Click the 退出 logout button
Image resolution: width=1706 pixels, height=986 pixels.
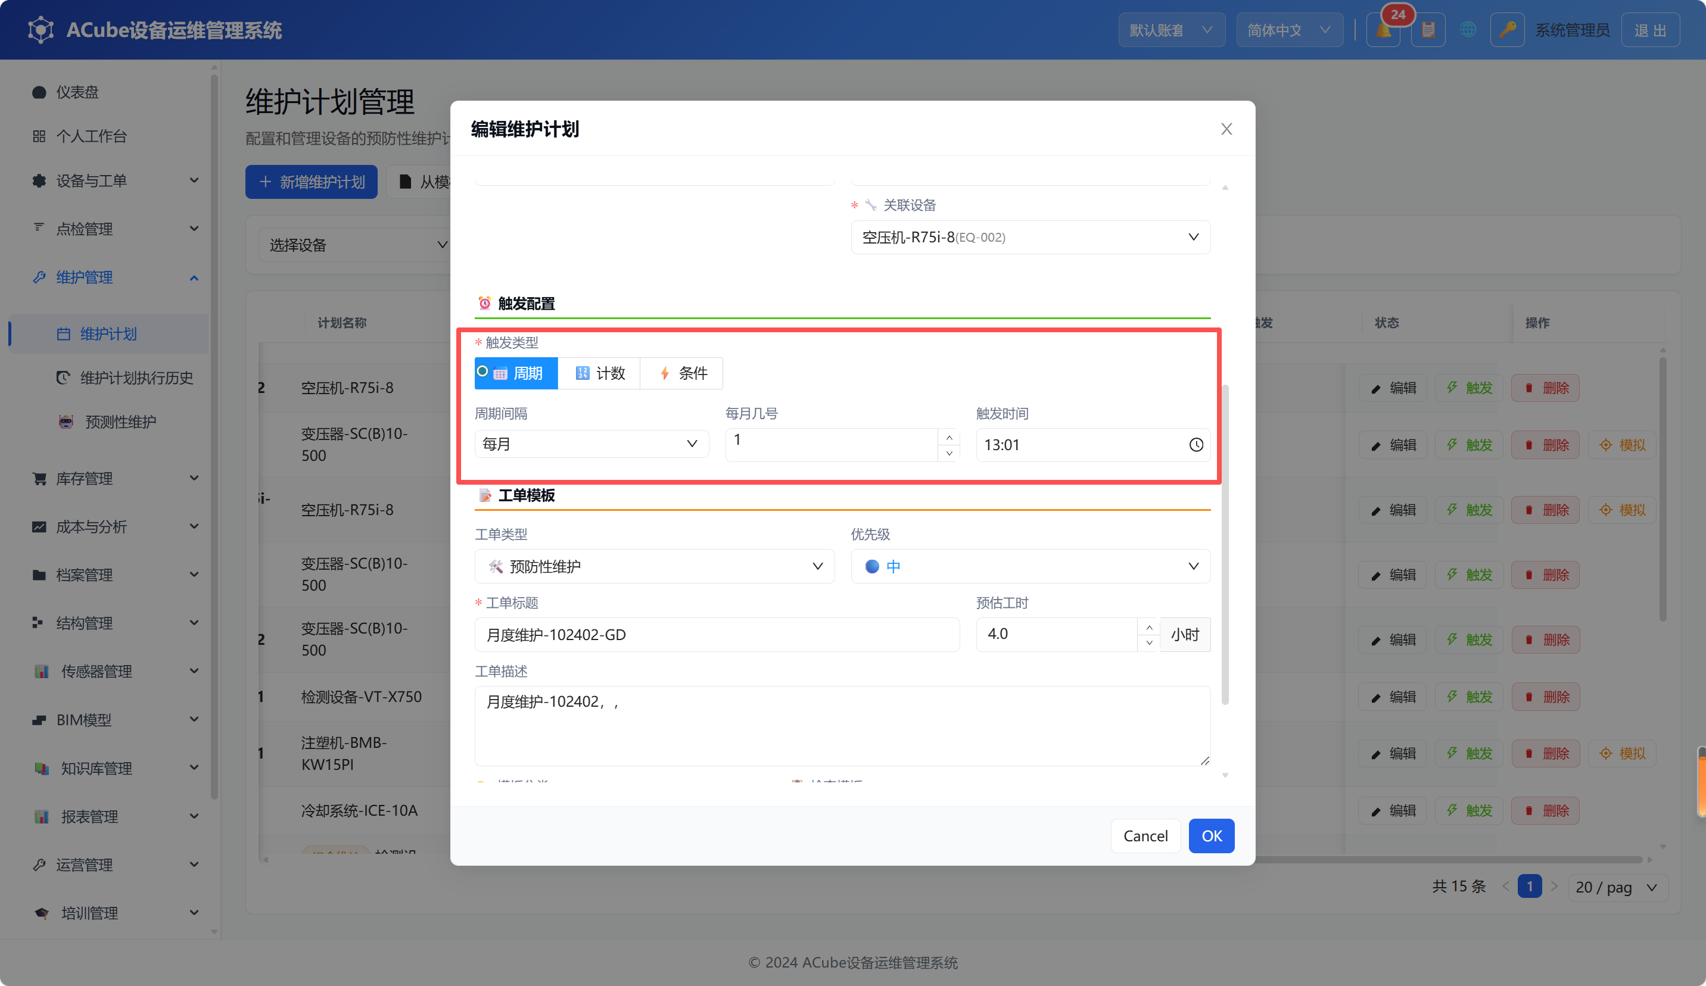pos(1650,30)
